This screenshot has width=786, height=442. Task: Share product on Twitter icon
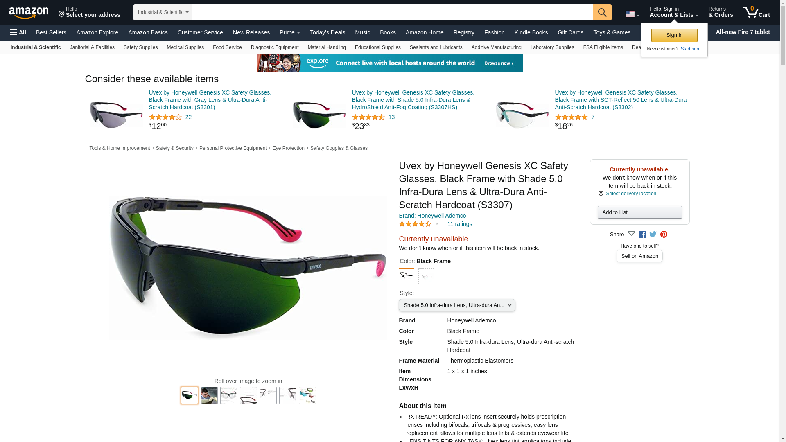pos(653,235)
